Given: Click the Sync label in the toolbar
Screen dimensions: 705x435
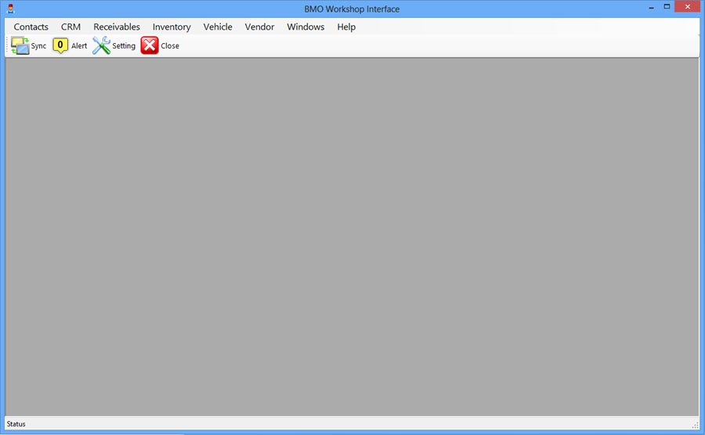Looking at the screenshot, I should [38, 46].
